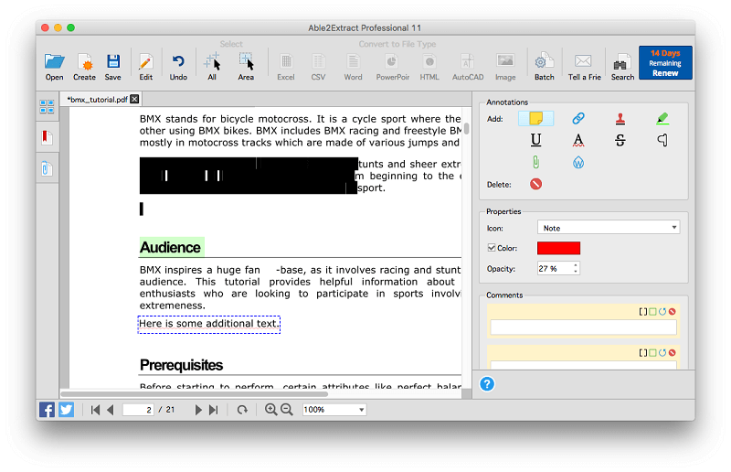Convert to CSV file type
The height and width of the screenshot is (472, 731).
point(318,67)
